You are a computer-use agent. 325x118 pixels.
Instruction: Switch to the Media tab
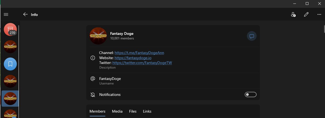[x=117, y=112]
